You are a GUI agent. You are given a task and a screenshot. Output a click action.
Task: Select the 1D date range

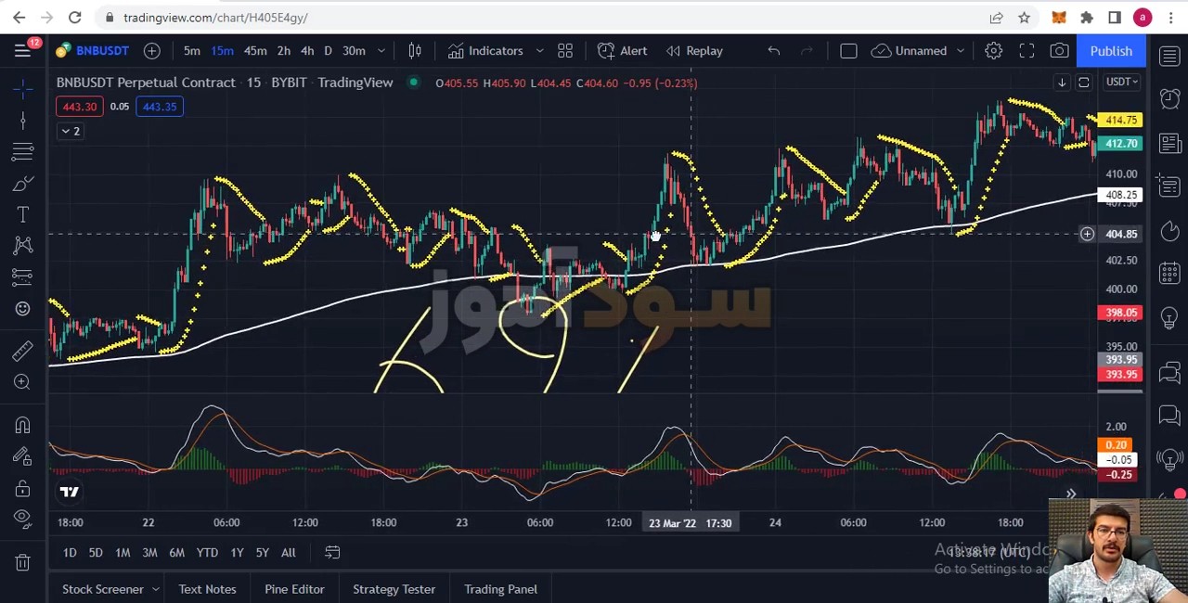tap(70, 553)
